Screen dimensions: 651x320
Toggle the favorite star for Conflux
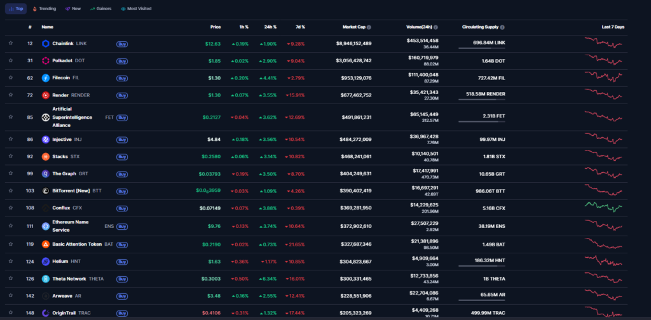[11, 208]
